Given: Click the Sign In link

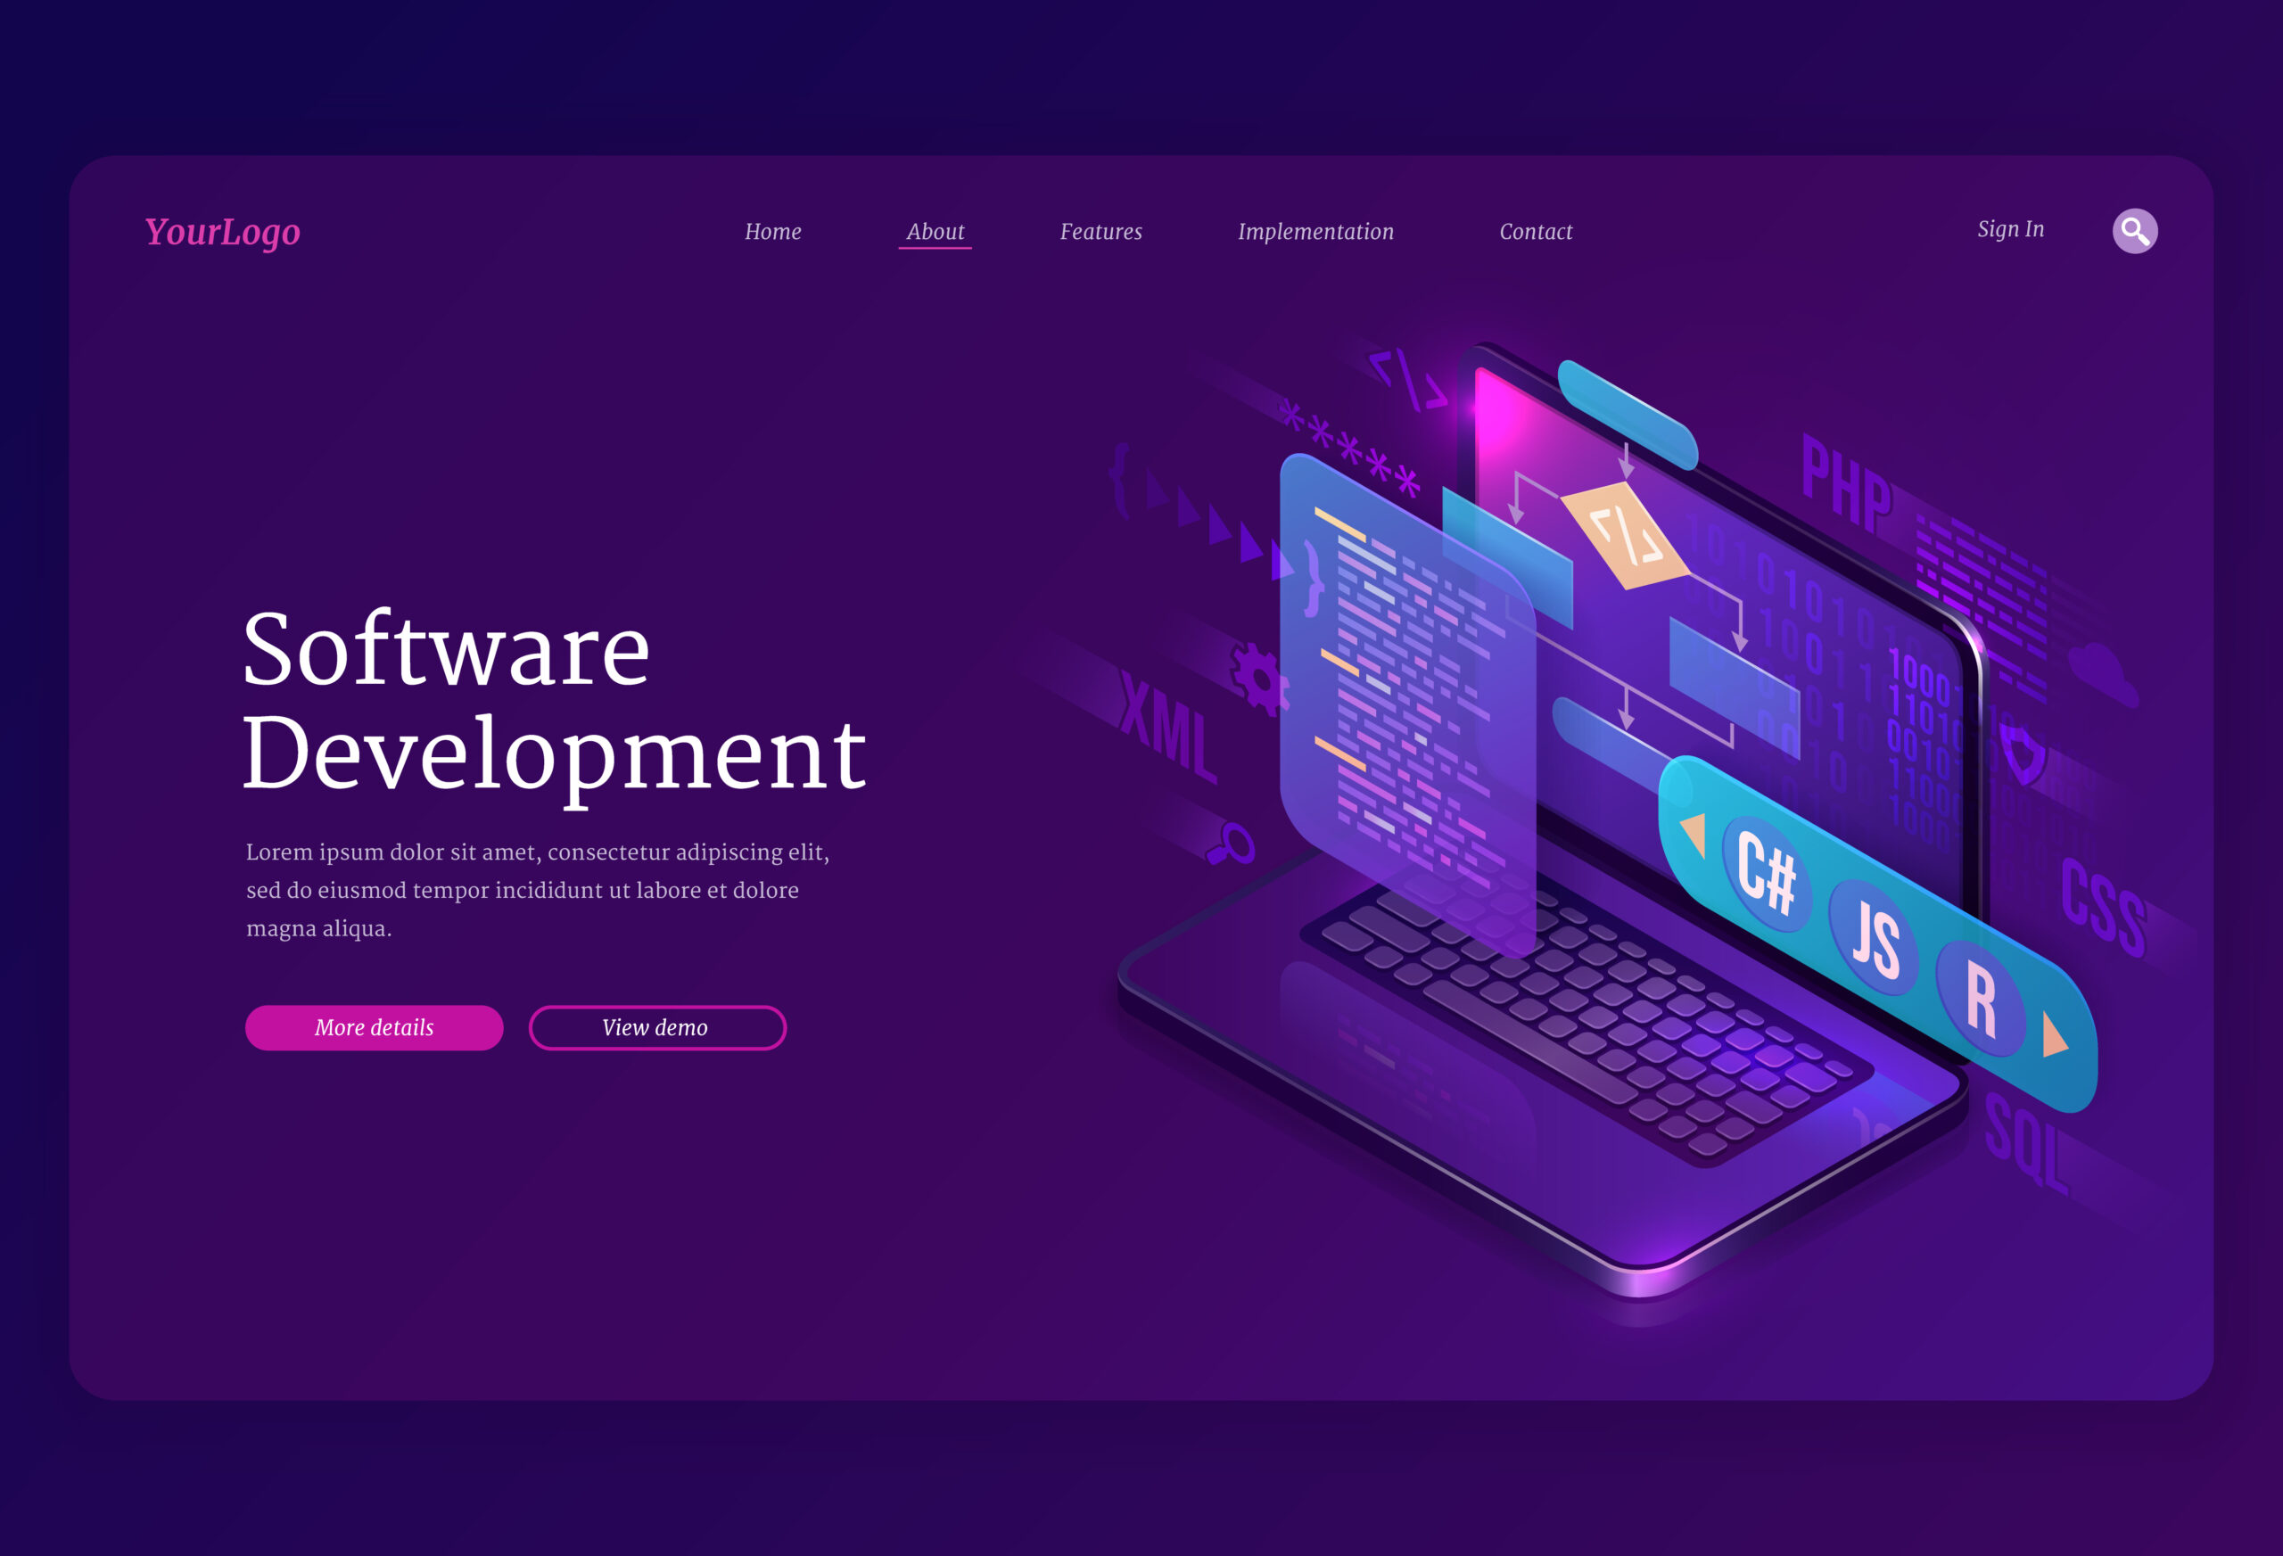Looking at the screenshot, I should pos(2006,231).
